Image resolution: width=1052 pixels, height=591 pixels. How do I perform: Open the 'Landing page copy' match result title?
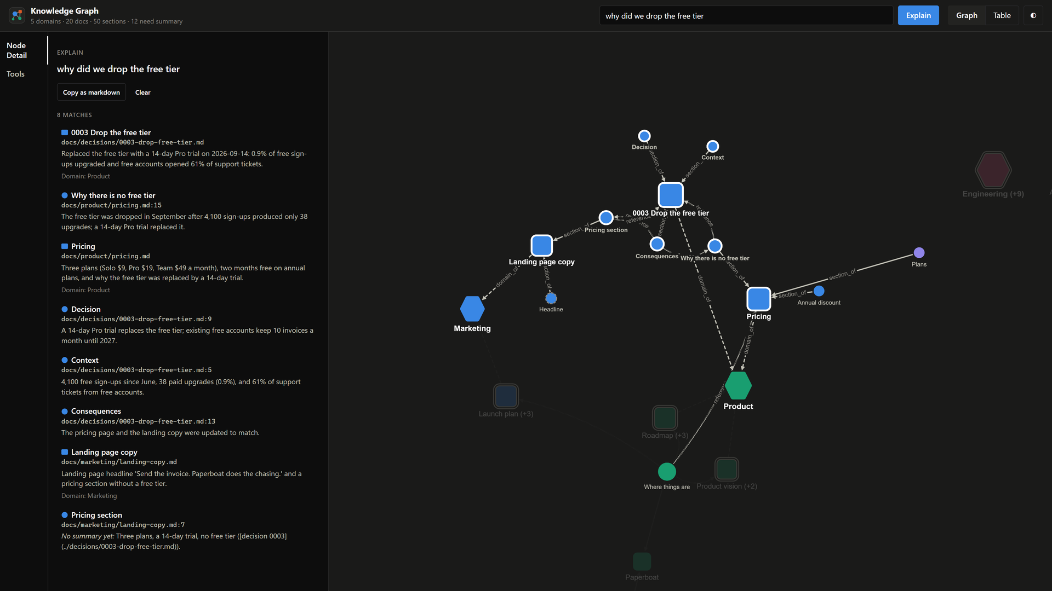(x=104, y=452)
